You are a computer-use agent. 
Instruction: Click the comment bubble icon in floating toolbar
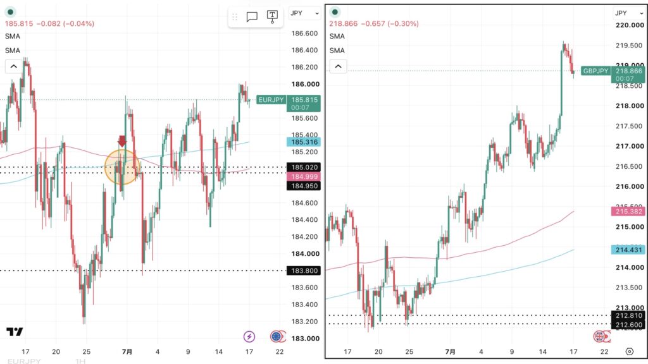click(x=252, y=16)
